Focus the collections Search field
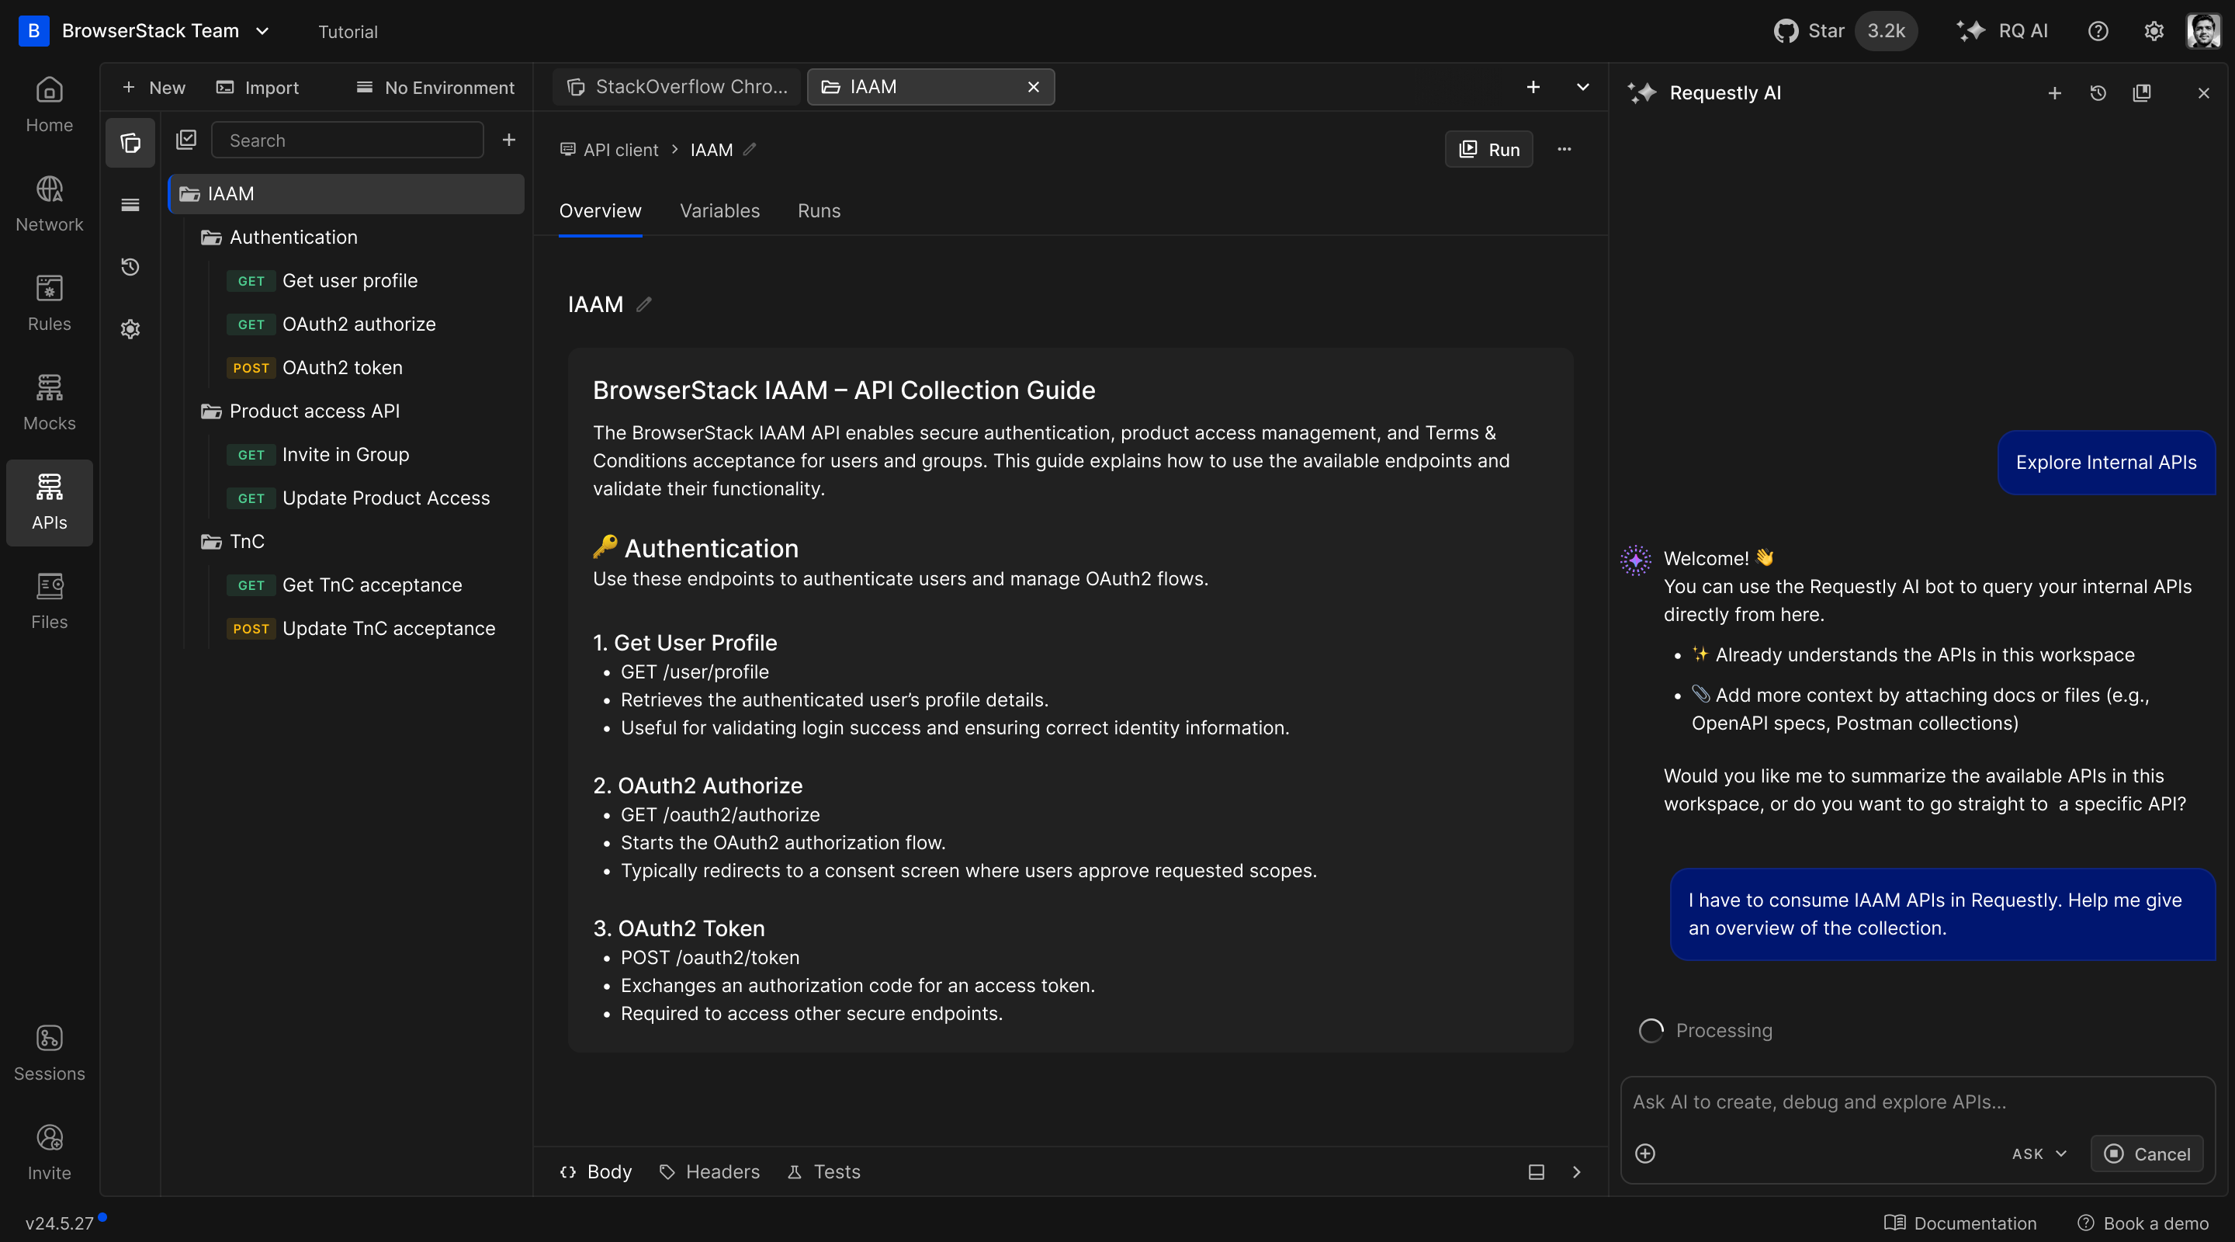Screen dimensions: 2235x1242 coord(348,140)
